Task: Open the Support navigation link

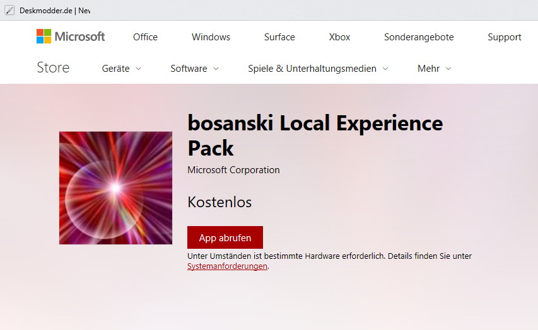Action: (505, 37)
